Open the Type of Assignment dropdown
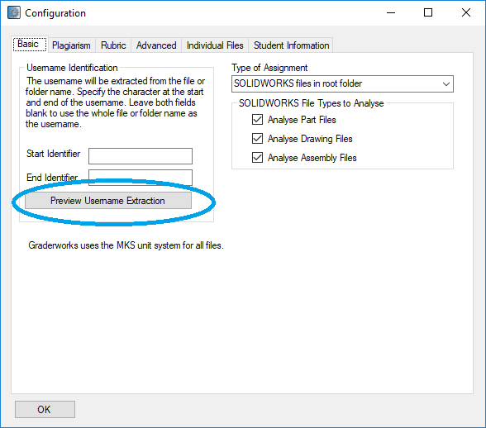 click(342, 83)
